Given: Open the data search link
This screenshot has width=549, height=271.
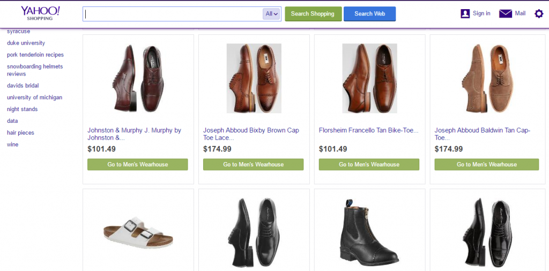Looking at the screenshot, I should pos(12,121).
